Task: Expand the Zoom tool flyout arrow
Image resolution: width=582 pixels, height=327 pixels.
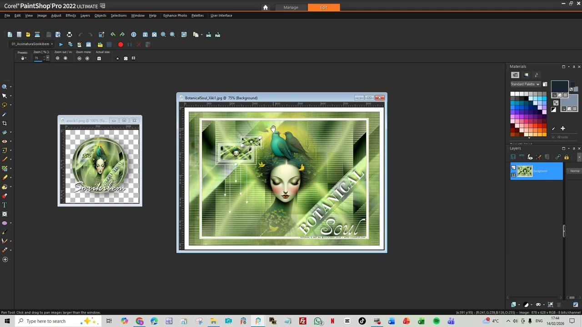Action: tap(10, 87)
